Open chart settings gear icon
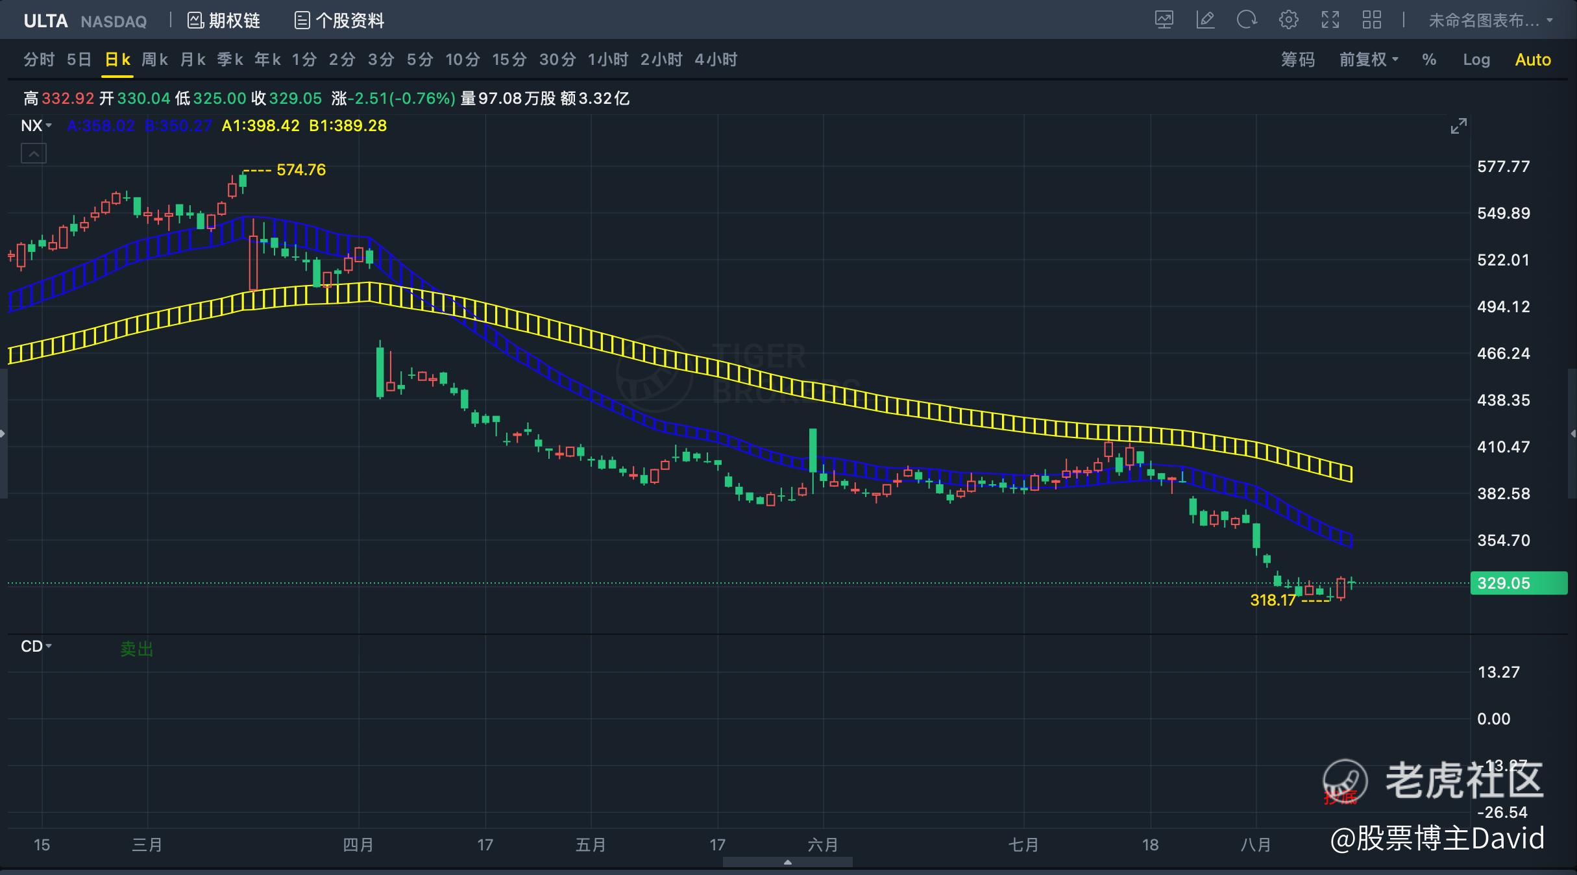This screenshot has width=1577, height=875. [x=1288, y=20]
